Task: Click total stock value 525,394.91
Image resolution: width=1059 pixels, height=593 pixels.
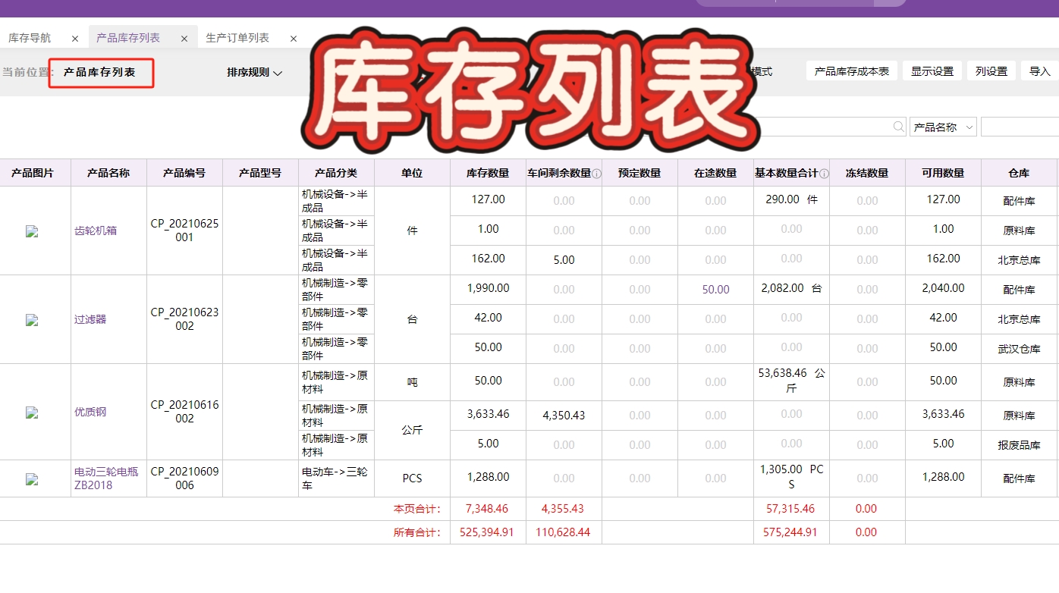Action: 488,532
